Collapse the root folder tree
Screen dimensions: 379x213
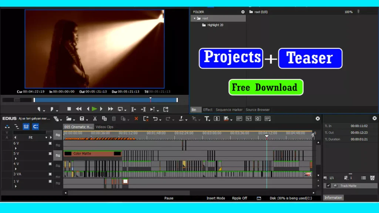[195, 18]
